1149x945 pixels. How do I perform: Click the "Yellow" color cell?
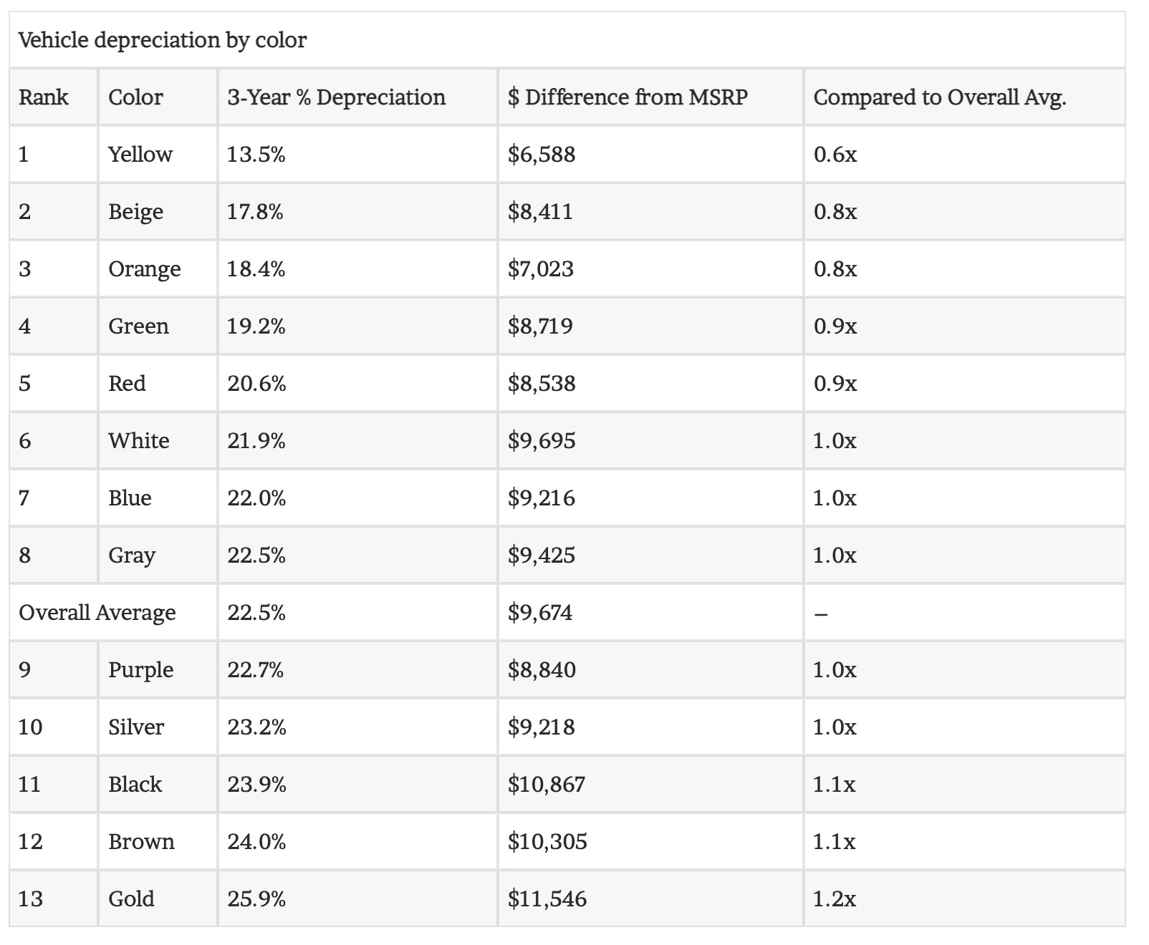point(140,155)
